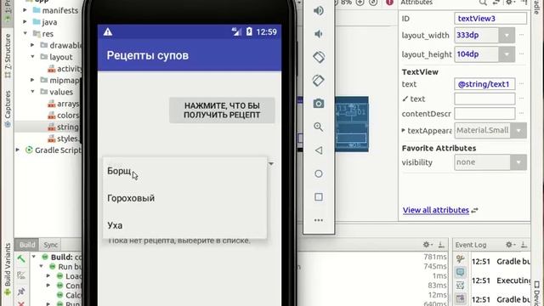
Task: Open activity layout file in tree
Action: [x=65, y=69]
